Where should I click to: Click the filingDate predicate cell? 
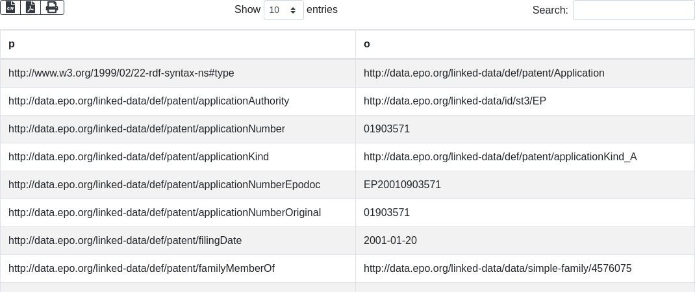125,241
